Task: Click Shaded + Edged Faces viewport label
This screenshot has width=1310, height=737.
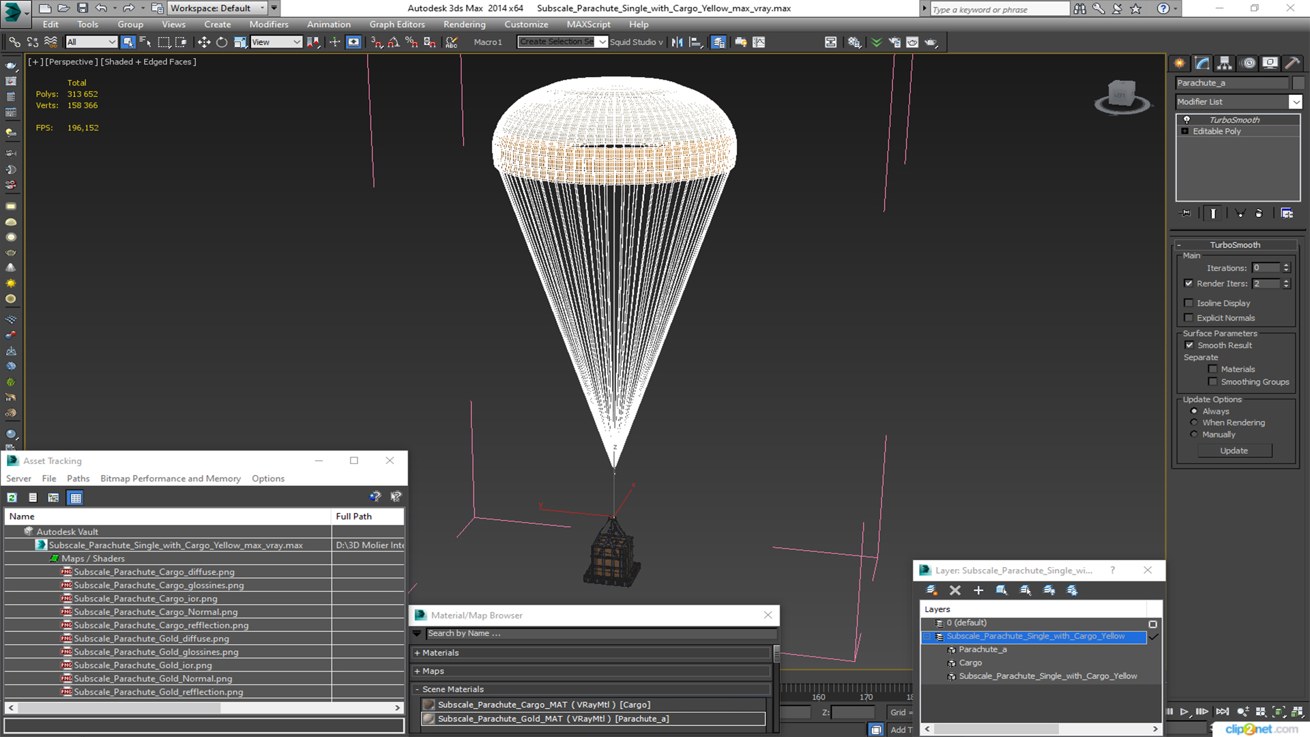Action: 149,62
